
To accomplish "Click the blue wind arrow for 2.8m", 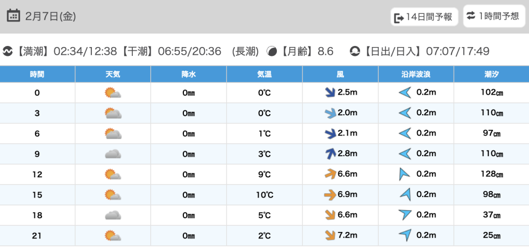I will [x=329, y=153].
